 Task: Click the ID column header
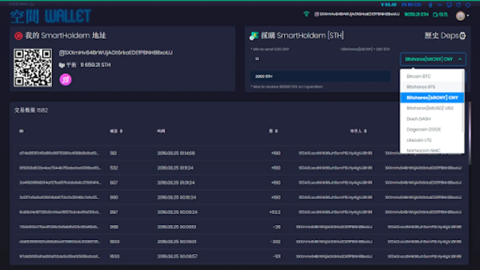pyautogui.click(x=21, y=131)
